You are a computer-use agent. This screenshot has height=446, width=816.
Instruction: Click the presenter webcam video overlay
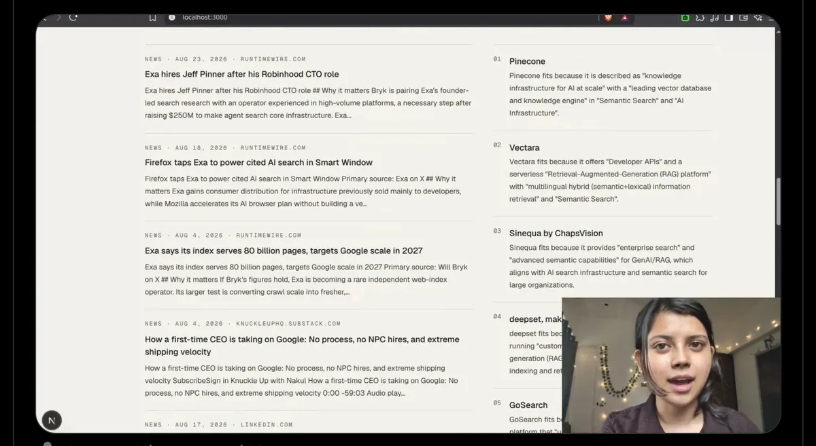tap(671, 365)
